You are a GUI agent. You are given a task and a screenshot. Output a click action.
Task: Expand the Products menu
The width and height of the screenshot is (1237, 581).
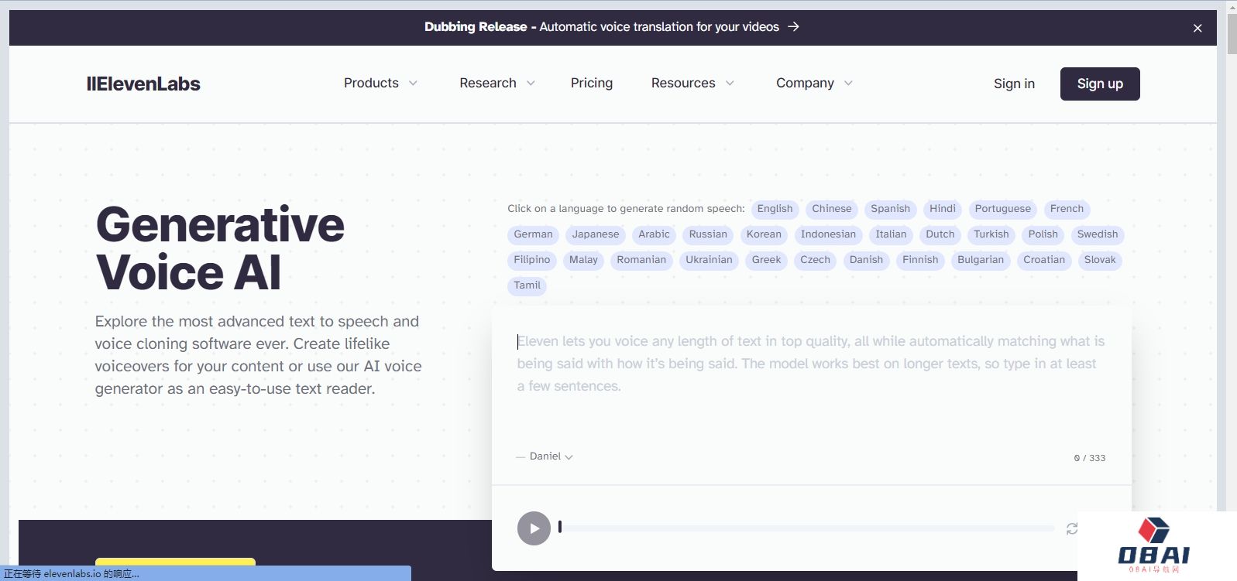click(x=380, y=83)
